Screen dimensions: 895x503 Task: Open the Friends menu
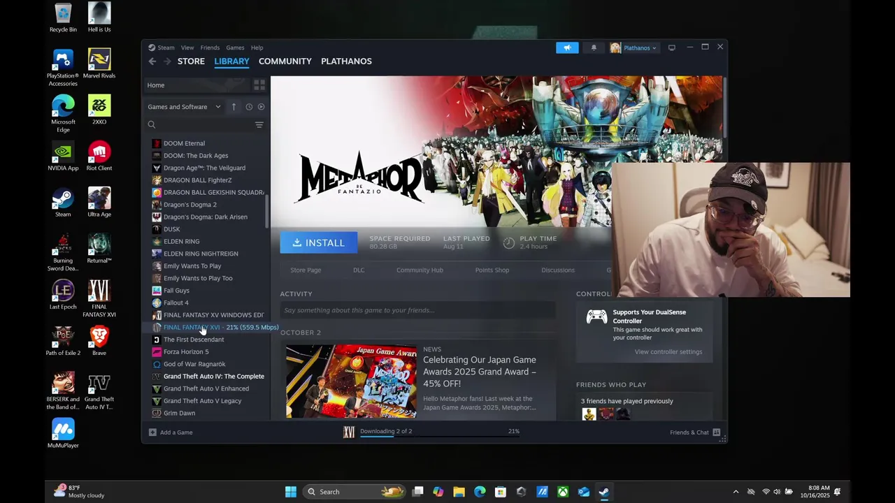click(x=210, y=48)
